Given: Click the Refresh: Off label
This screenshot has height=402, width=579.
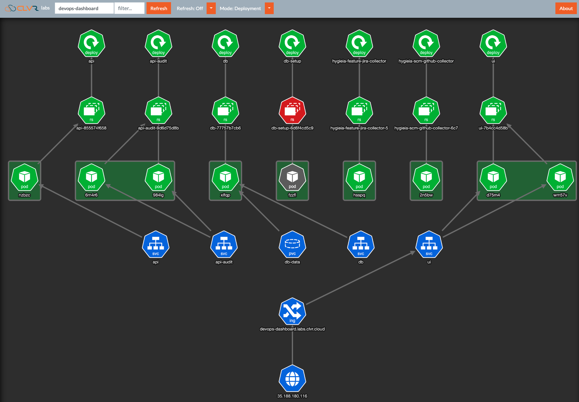Looking at the screenshot, I should click(190, 8).
